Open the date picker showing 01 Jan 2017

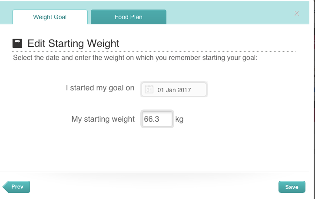(x=174, y=90)
